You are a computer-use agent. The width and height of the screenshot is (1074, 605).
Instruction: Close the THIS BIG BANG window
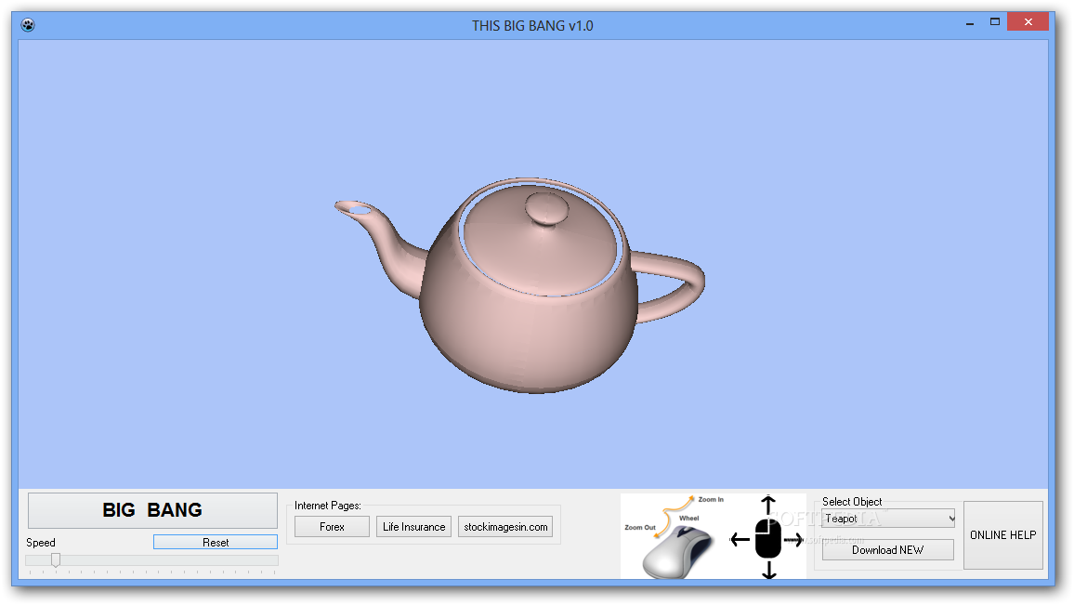pos(1028,22)
